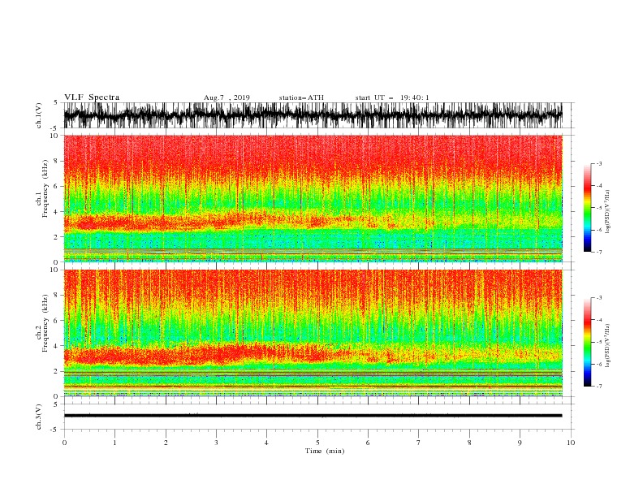Click the time axis tick label "5"
This screenshot has width=643, height=497.
(317, 443)
